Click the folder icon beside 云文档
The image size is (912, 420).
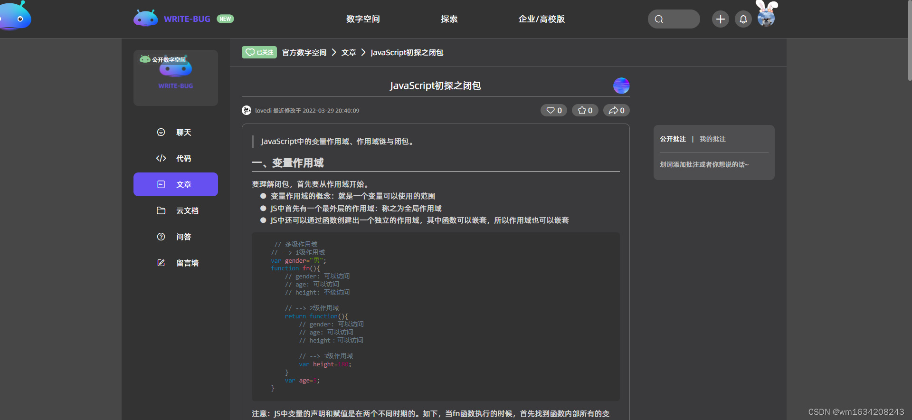(161, 210)
